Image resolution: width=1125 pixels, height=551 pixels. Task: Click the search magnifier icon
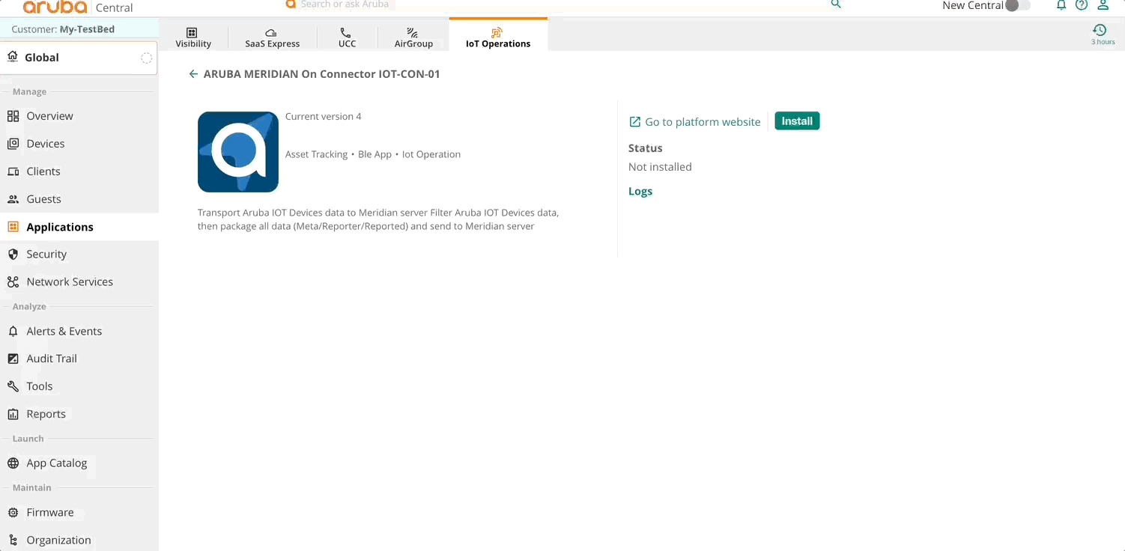(x=837, y=4)
